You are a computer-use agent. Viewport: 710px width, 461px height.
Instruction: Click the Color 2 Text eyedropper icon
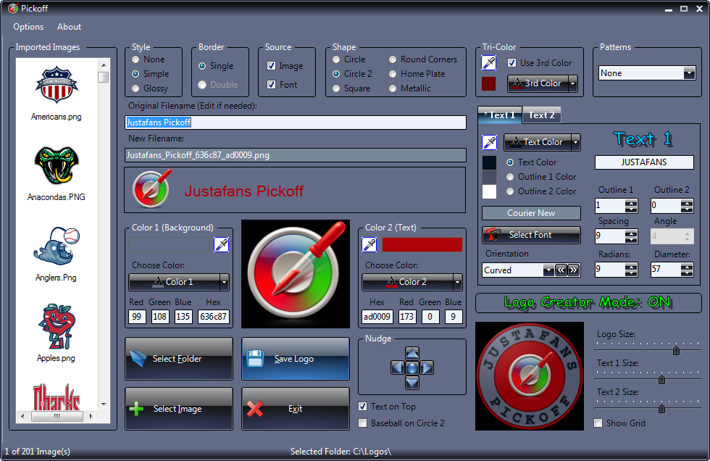click(369, 245)
